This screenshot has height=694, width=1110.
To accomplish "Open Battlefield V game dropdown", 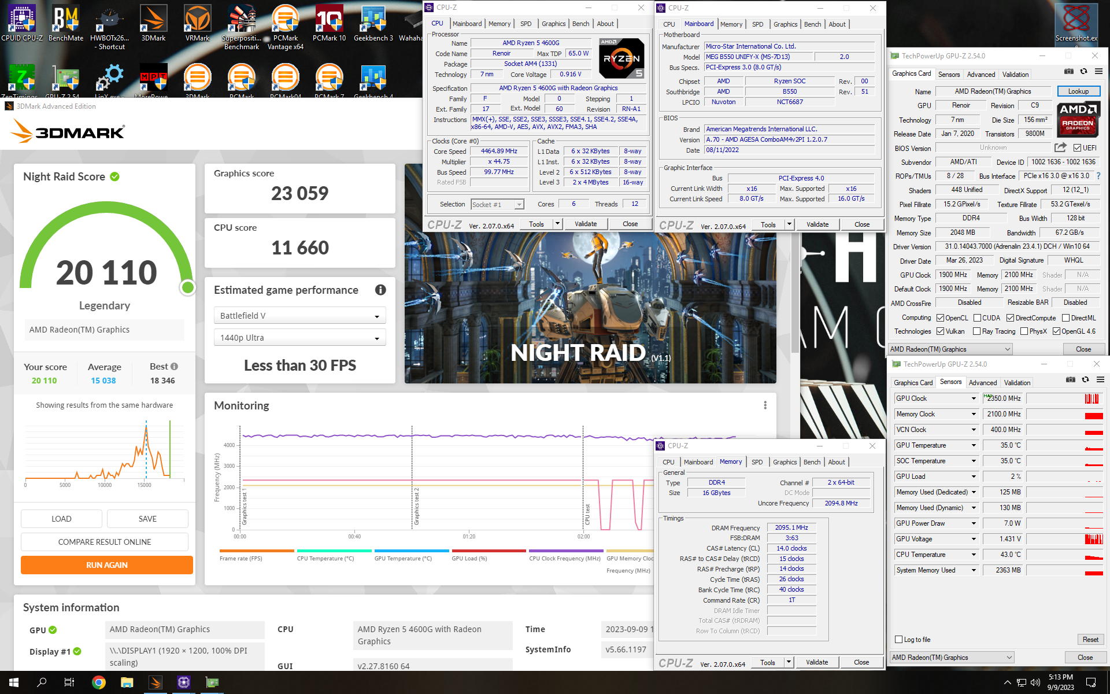I will 299,315.
